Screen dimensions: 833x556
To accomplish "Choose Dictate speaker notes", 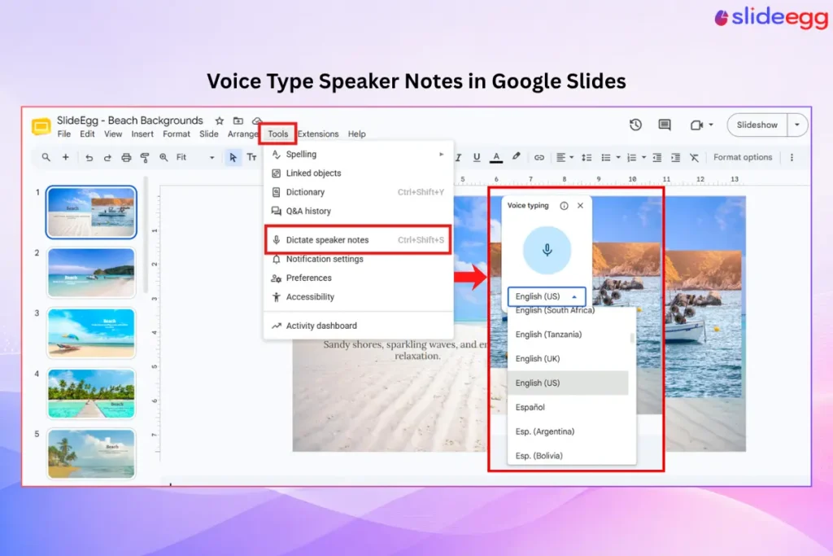I will click(358, 239).
